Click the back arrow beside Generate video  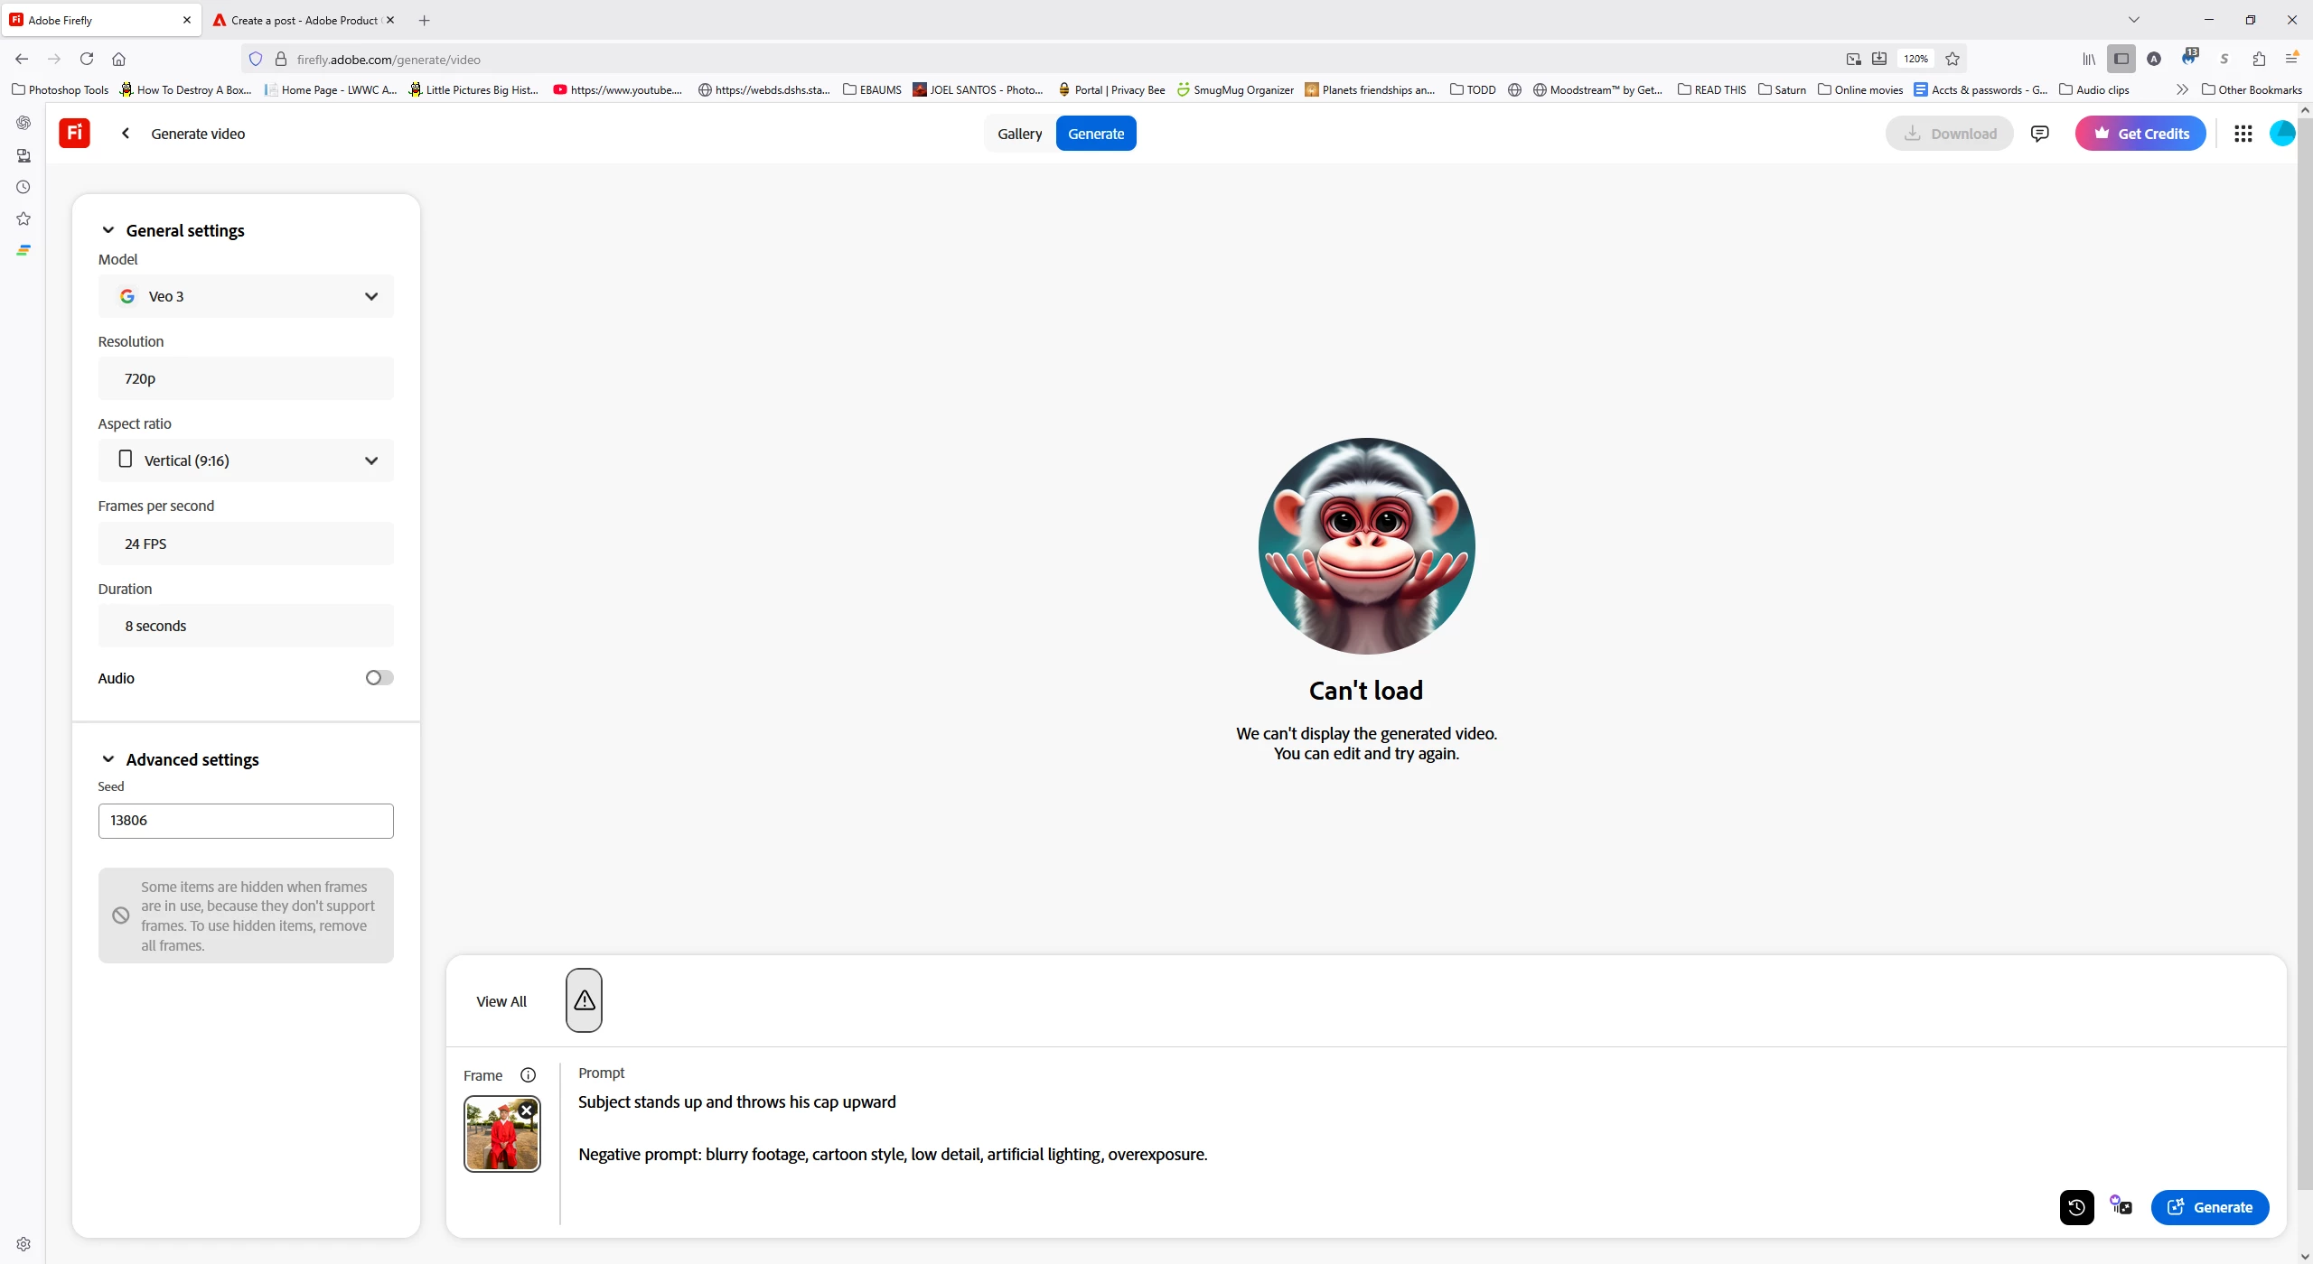click(126, 134)
